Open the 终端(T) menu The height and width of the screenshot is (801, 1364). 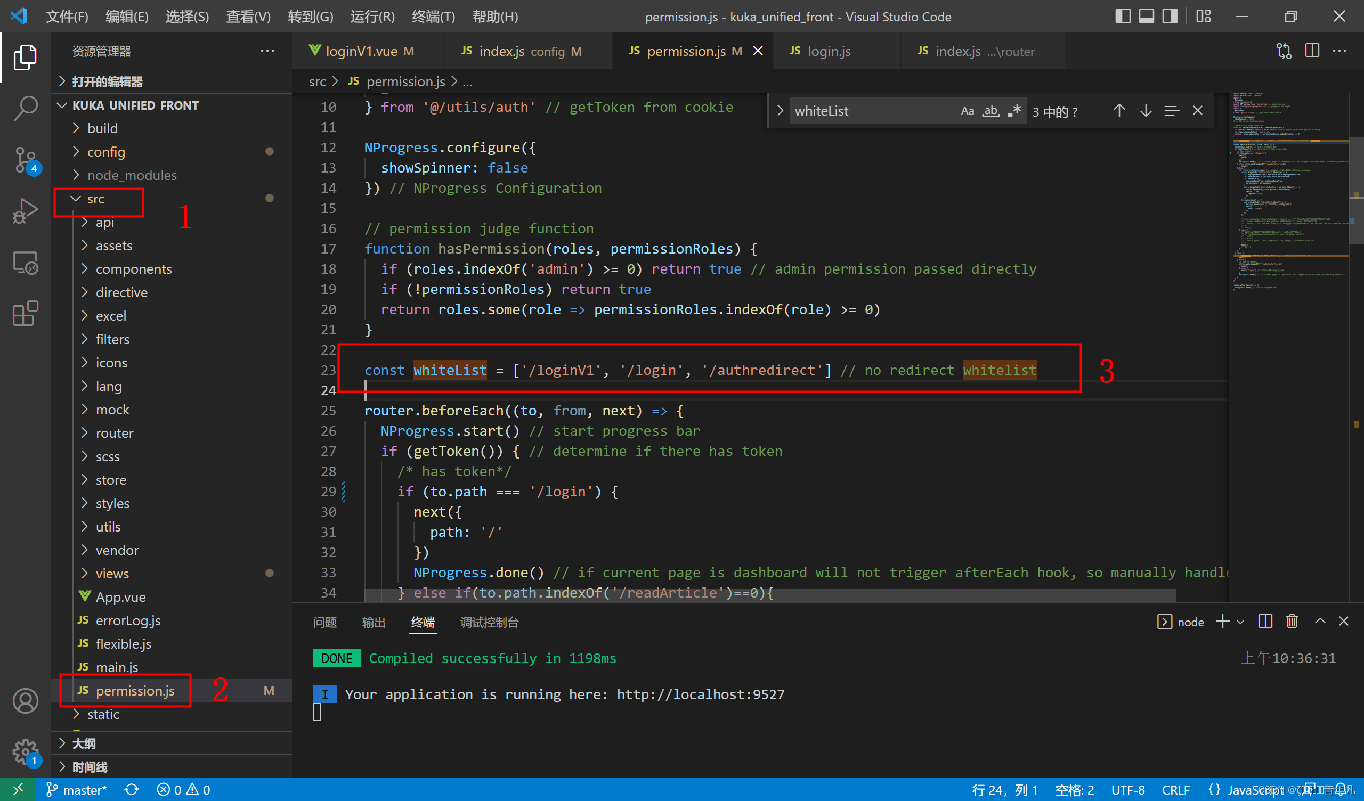[x=433, y=17]
